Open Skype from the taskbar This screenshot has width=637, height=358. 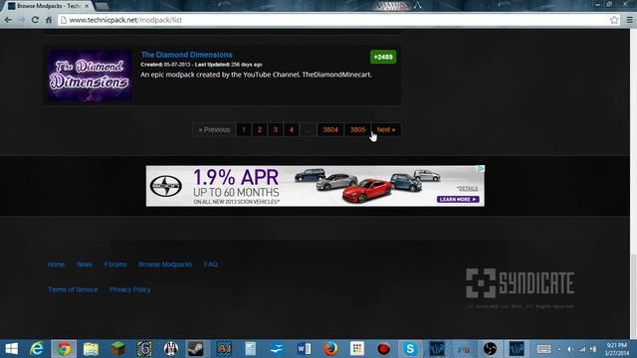tap(410, 349)
